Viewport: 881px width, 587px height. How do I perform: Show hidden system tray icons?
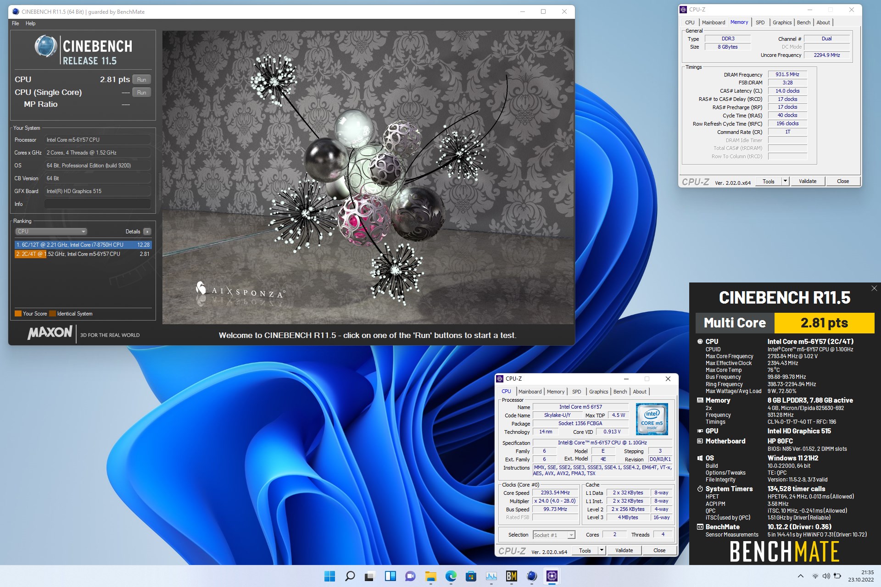[x=801, y=576]
